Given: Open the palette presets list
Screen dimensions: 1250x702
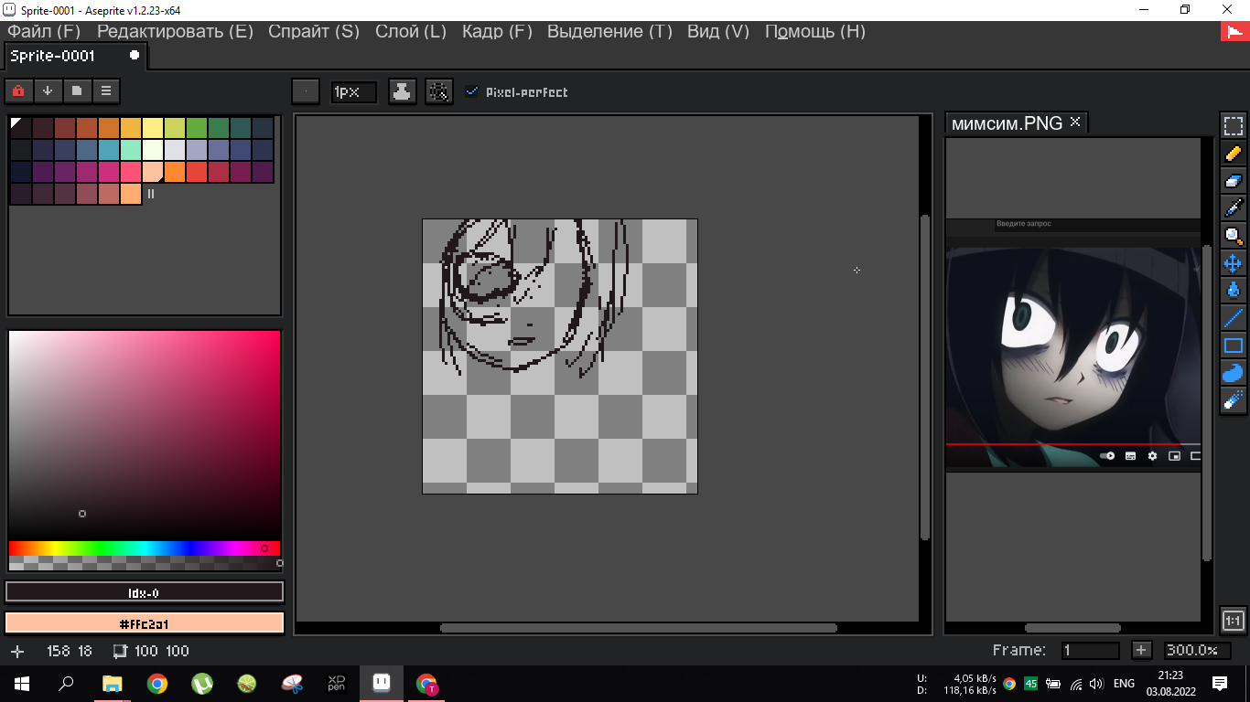Looking at the screenshot, I should (x=77, y=90).
